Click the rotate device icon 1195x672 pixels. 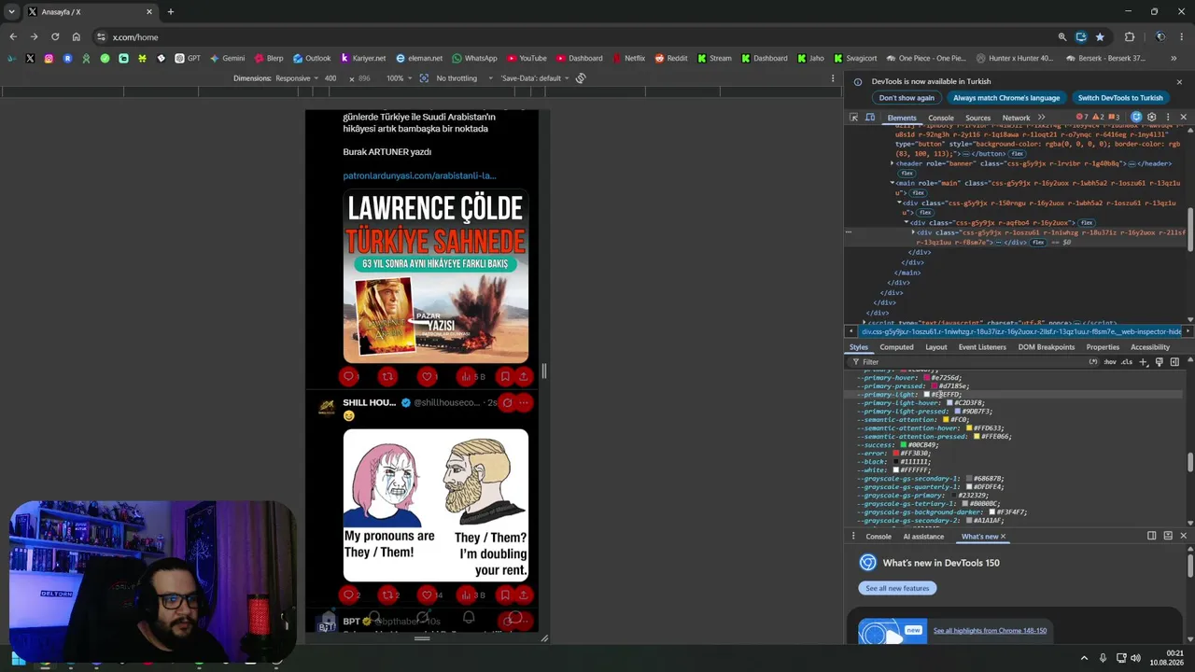(x=581, y=78)
